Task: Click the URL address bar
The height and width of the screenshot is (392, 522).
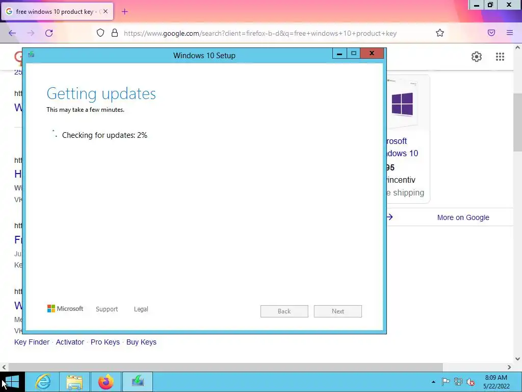Action: point(260,33)
